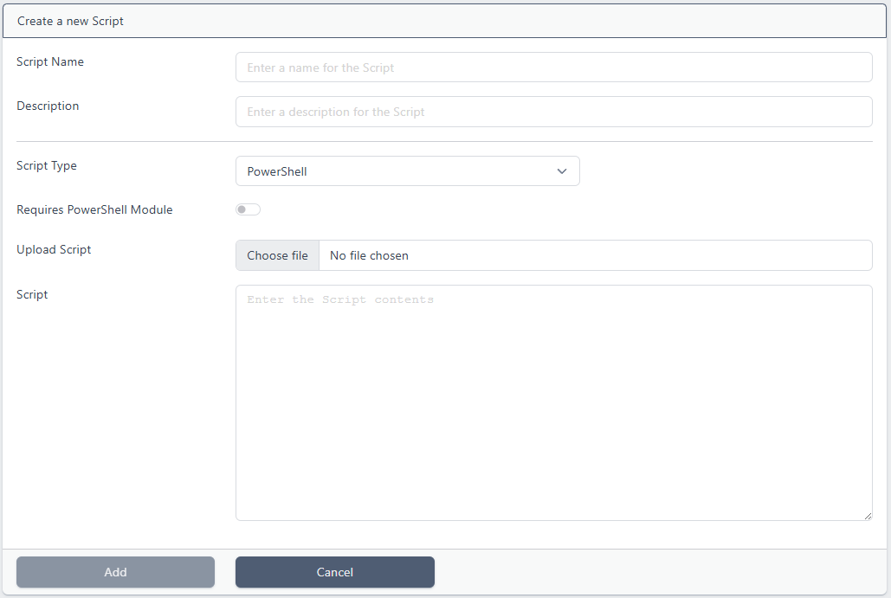Focus the Script contents text area

553,402
